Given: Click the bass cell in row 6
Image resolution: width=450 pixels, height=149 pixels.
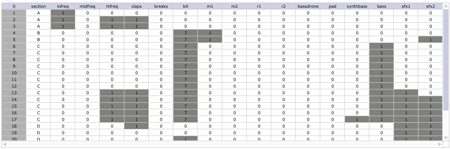Looking at the screenshot, I should (382, 46).
